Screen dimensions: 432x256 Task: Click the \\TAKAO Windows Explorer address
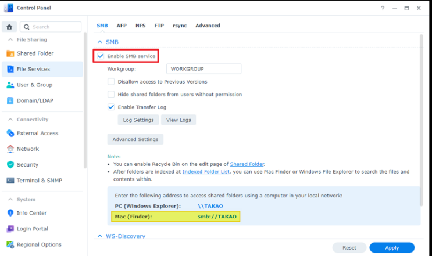[x=210, y=206]
